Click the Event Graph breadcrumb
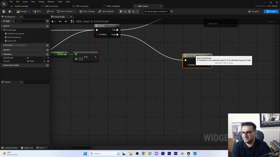This screenshot has height=157, width=280. click(101, 21)
